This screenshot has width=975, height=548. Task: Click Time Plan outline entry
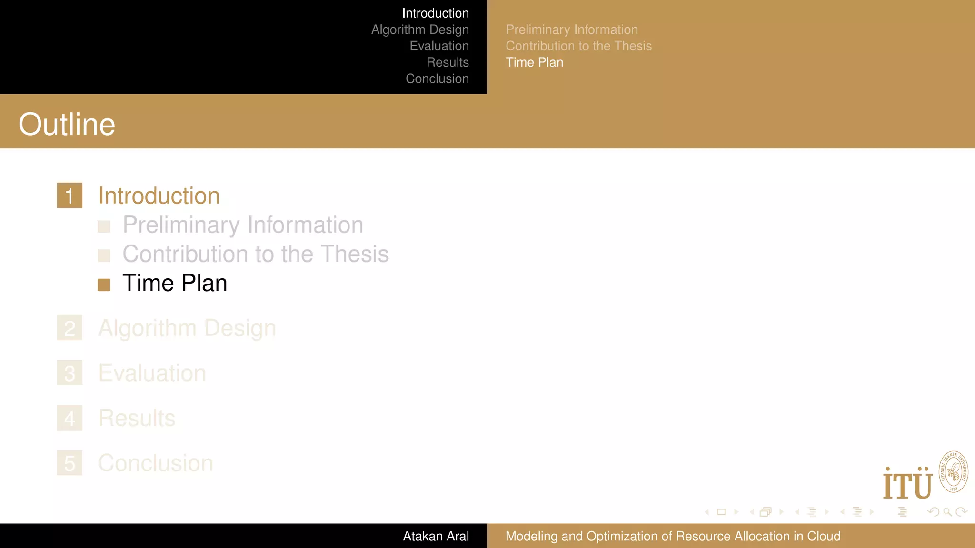tap(175, 283)
